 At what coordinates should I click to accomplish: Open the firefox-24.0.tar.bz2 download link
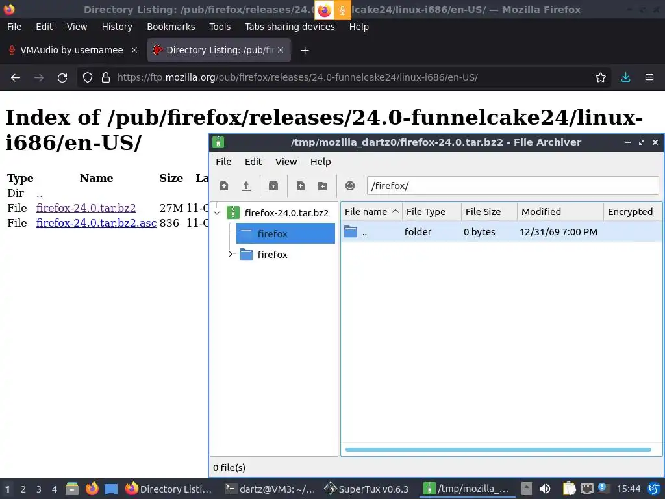(x=86, y=208)
